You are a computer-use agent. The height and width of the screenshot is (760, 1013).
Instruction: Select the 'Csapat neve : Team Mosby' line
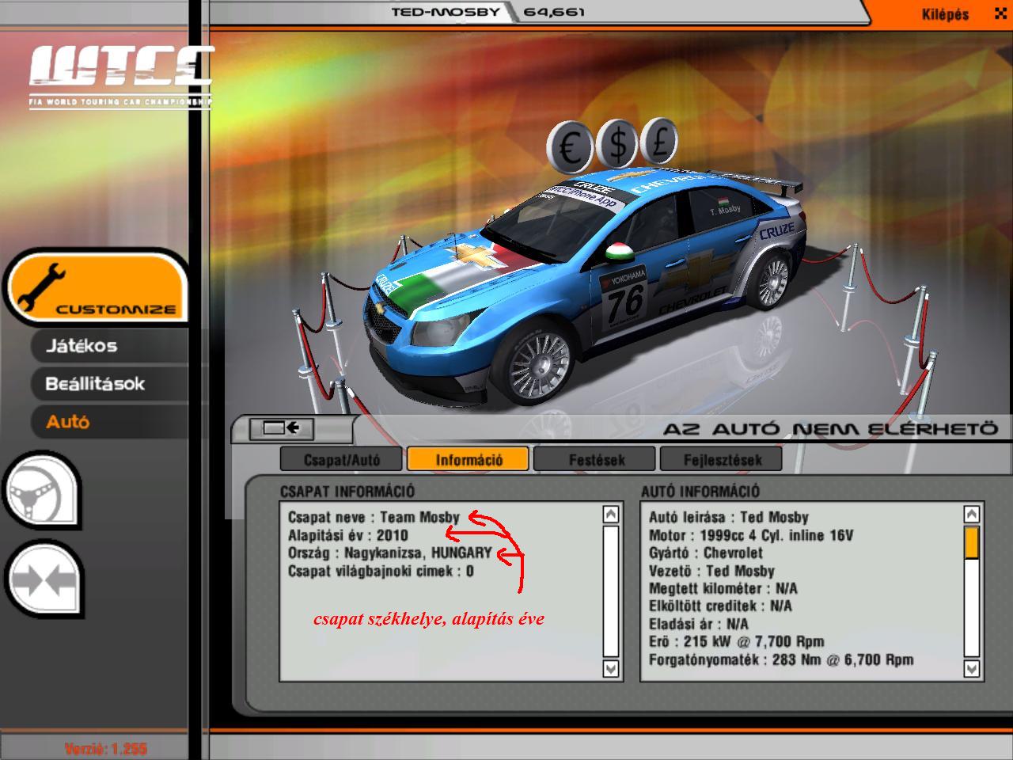[374, 517]
